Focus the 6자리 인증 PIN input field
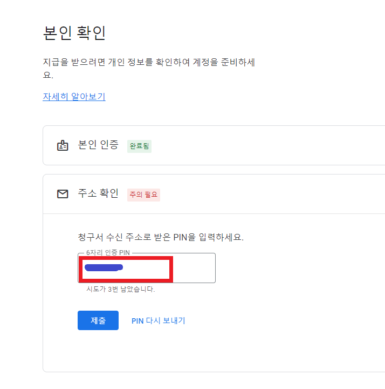The width and height of the screenshot is (385, 389). point(147,268)
